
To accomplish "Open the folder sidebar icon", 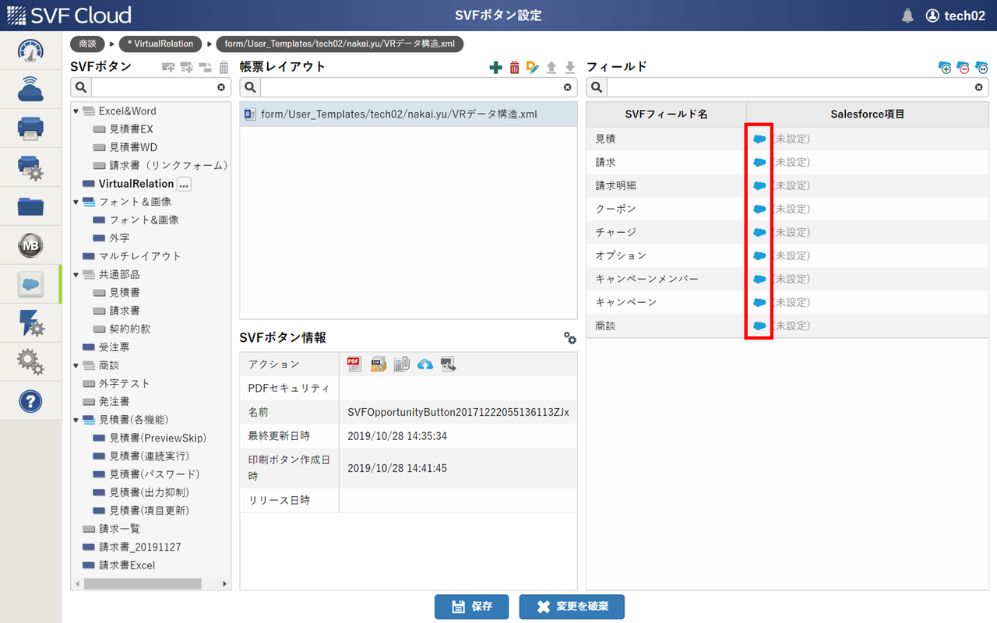I will (x=30, y=206).
